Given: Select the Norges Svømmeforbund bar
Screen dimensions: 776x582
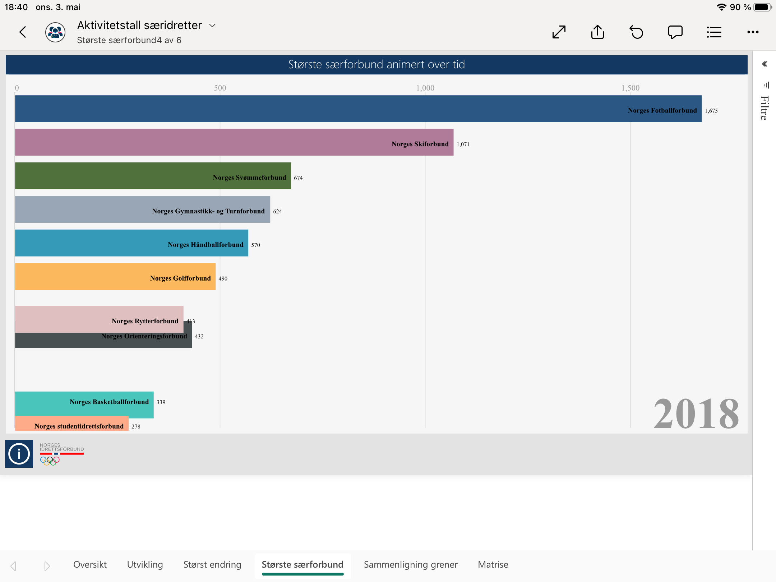Looking at the screenshot, I should point(153,176).
